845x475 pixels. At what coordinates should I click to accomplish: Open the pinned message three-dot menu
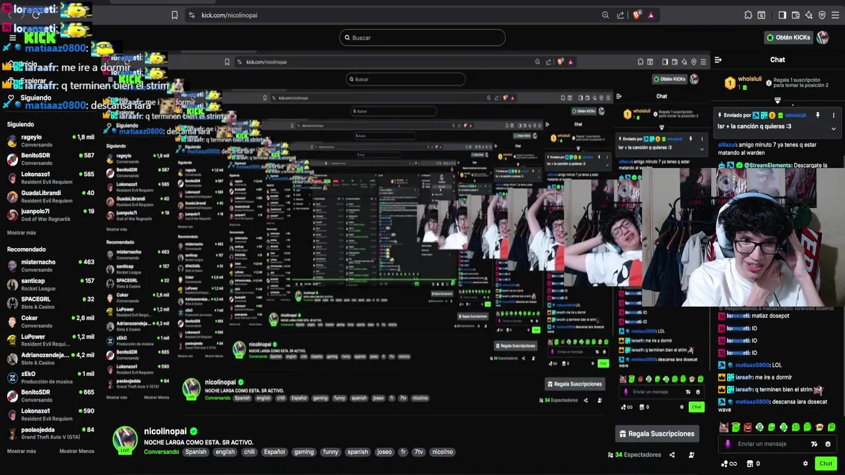(x=833, y=115)
